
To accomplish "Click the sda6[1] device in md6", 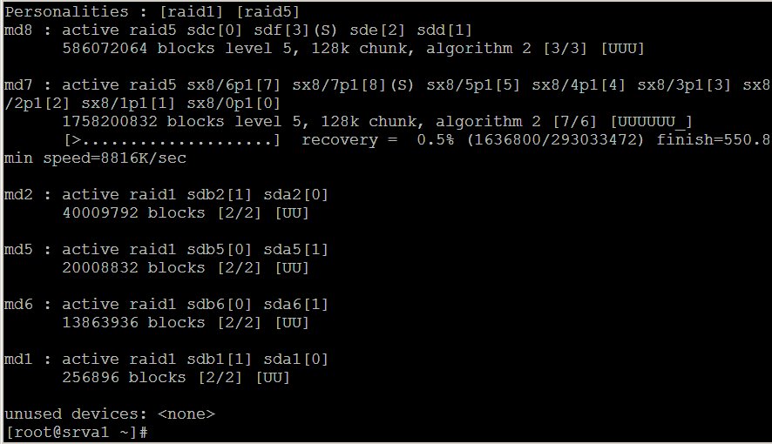I will (296, 305).
